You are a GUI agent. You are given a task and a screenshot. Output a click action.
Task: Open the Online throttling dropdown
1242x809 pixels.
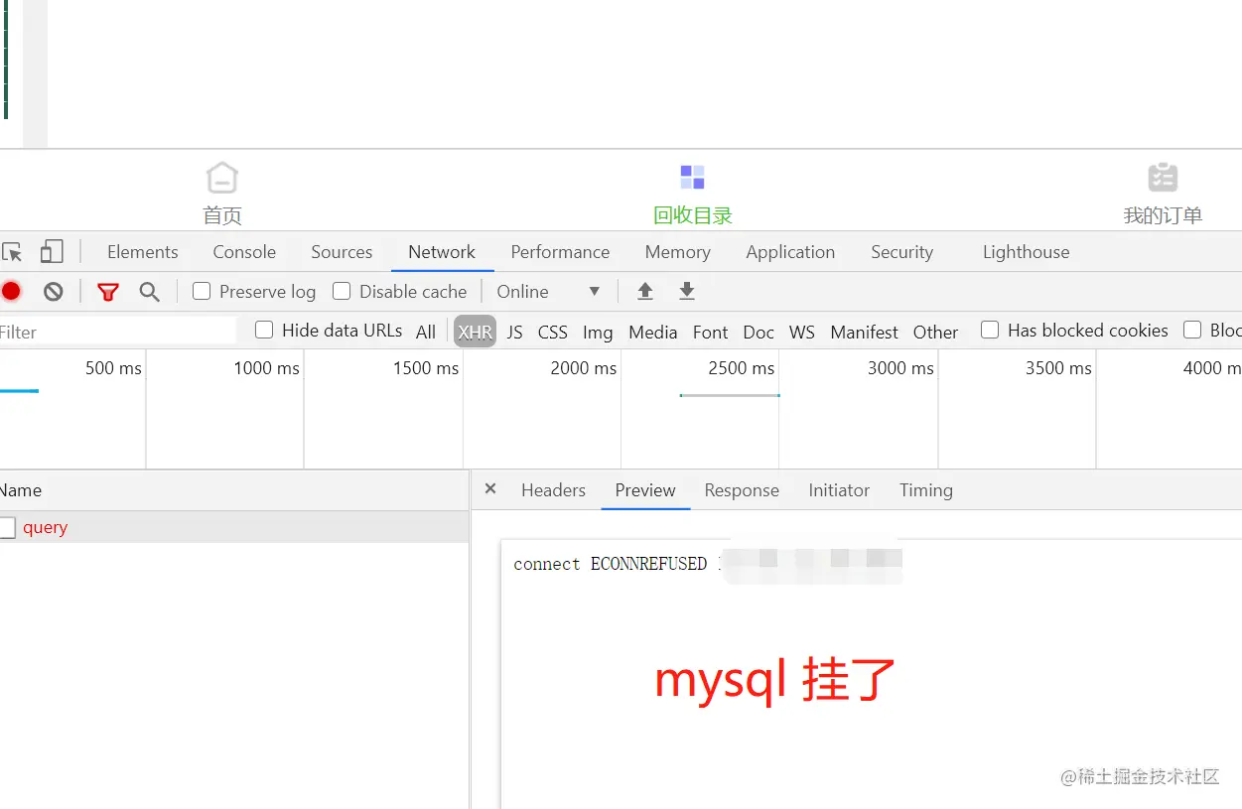point(549,292)
